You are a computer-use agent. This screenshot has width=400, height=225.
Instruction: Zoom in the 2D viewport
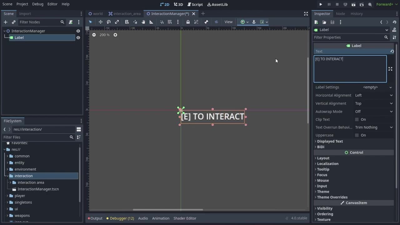click(x=115, y=35)
